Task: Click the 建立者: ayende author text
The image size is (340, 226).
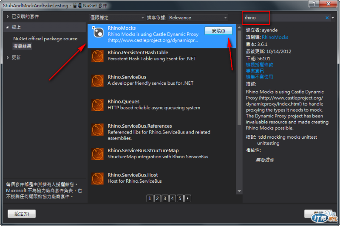Action: coord(262,30)
